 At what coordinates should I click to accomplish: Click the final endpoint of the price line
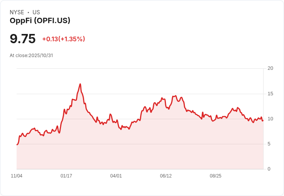(x=263, y=120)
